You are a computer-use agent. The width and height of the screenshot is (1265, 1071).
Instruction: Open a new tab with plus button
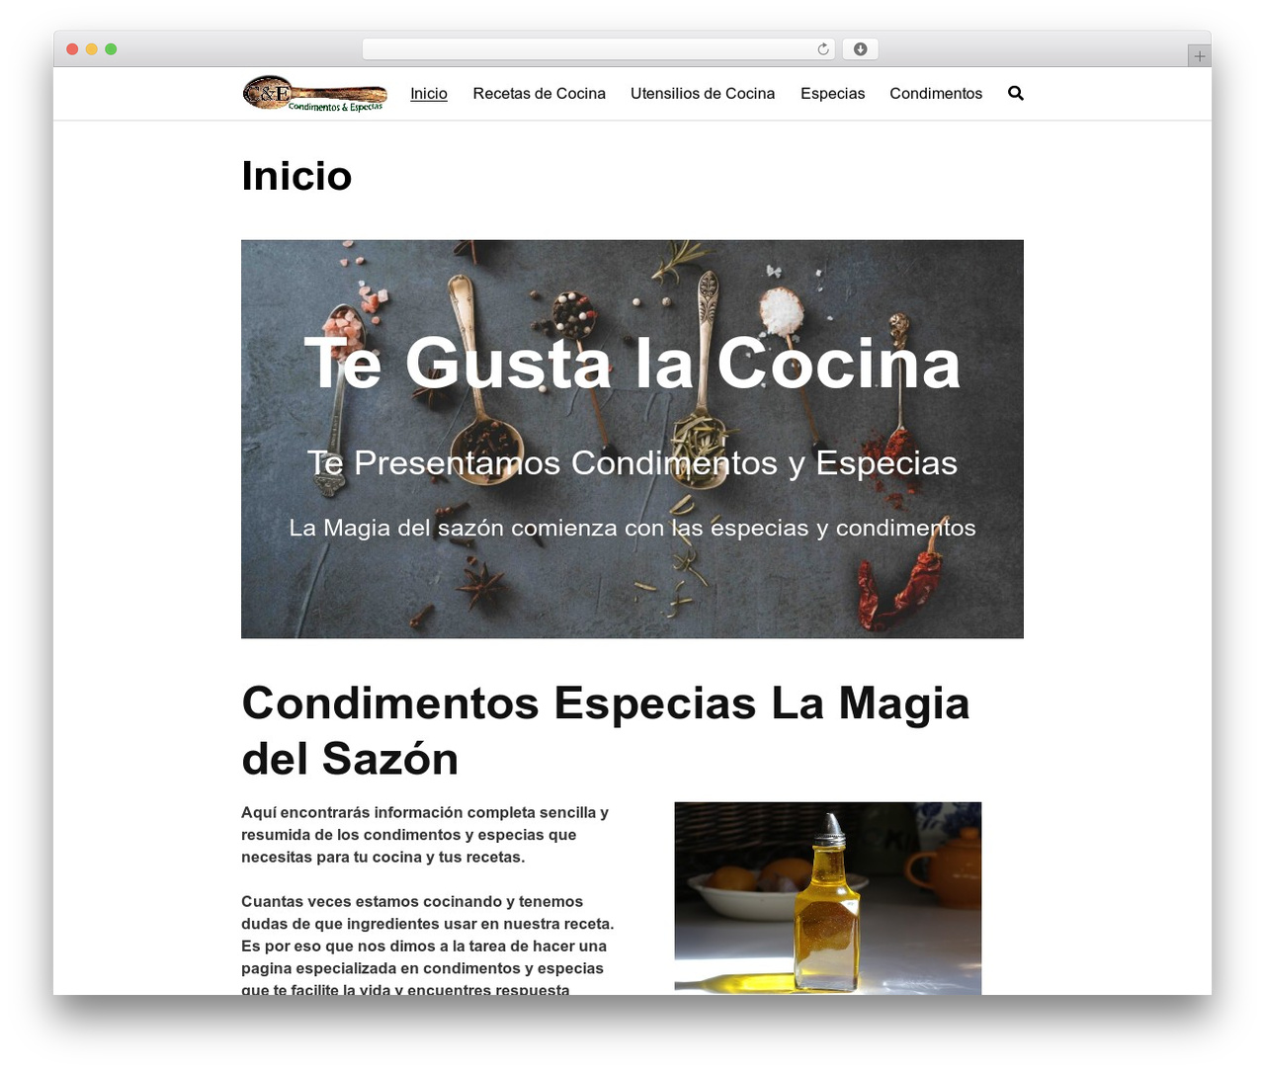[x=1199, y=56]
